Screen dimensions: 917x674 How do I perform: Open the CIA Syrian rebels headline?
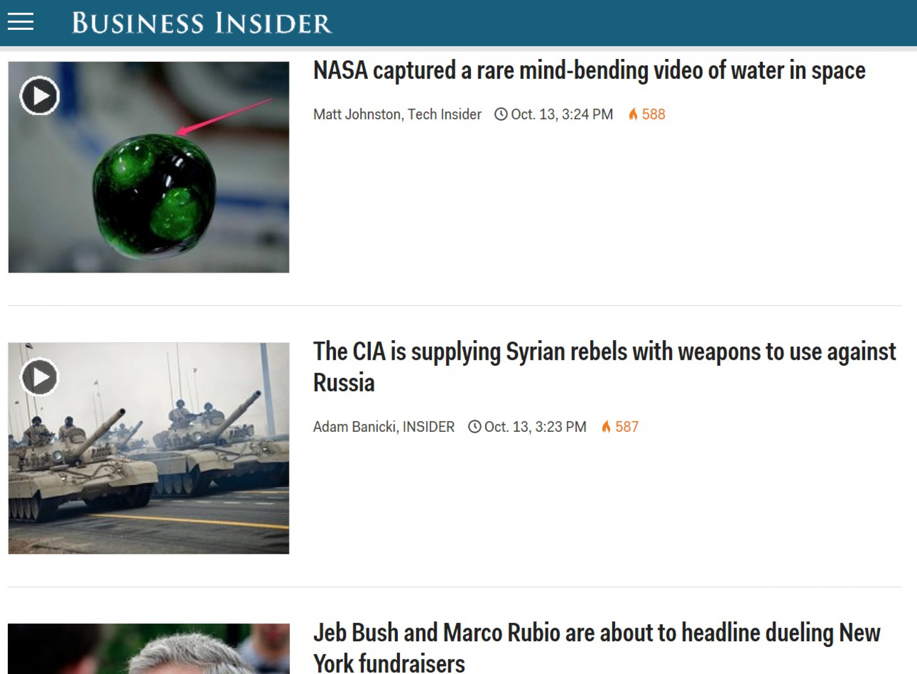[x=604, y=367]
